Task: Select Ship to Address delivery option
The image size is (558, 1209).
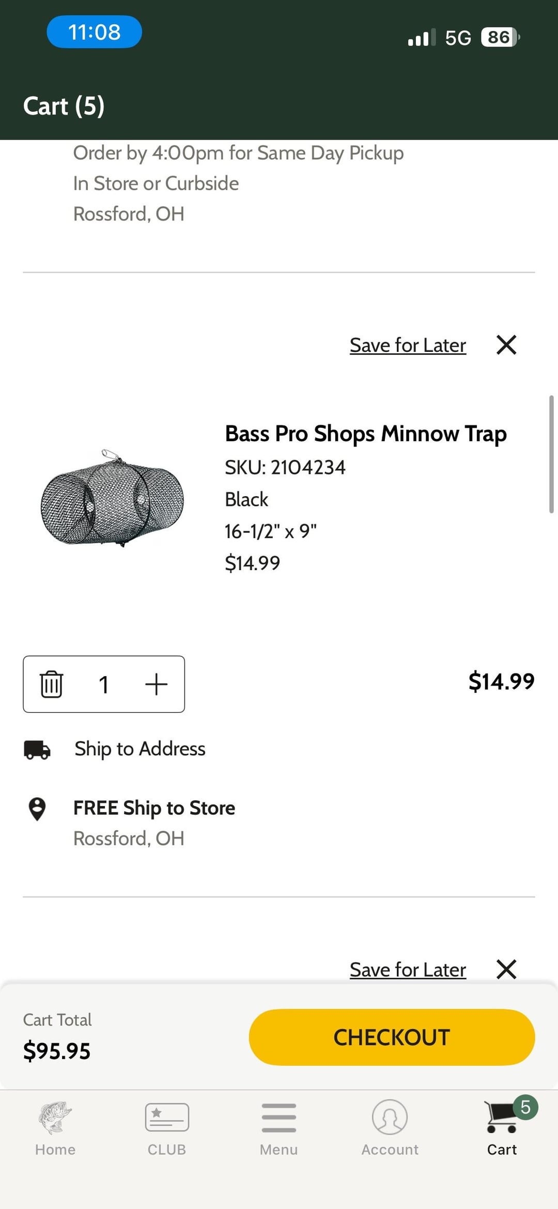Action: click(x=140, y=749)
